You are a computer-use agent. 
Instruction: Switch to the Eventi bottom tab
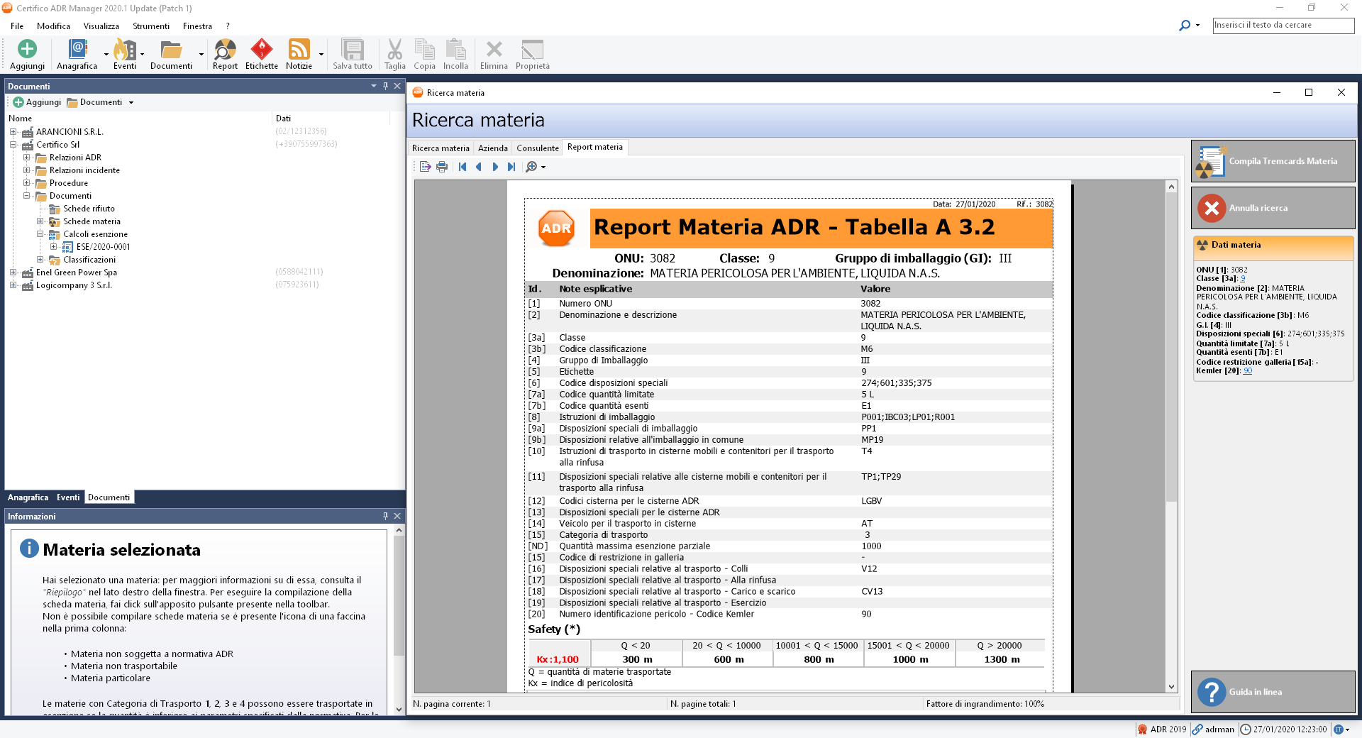[x=68, y=497]
